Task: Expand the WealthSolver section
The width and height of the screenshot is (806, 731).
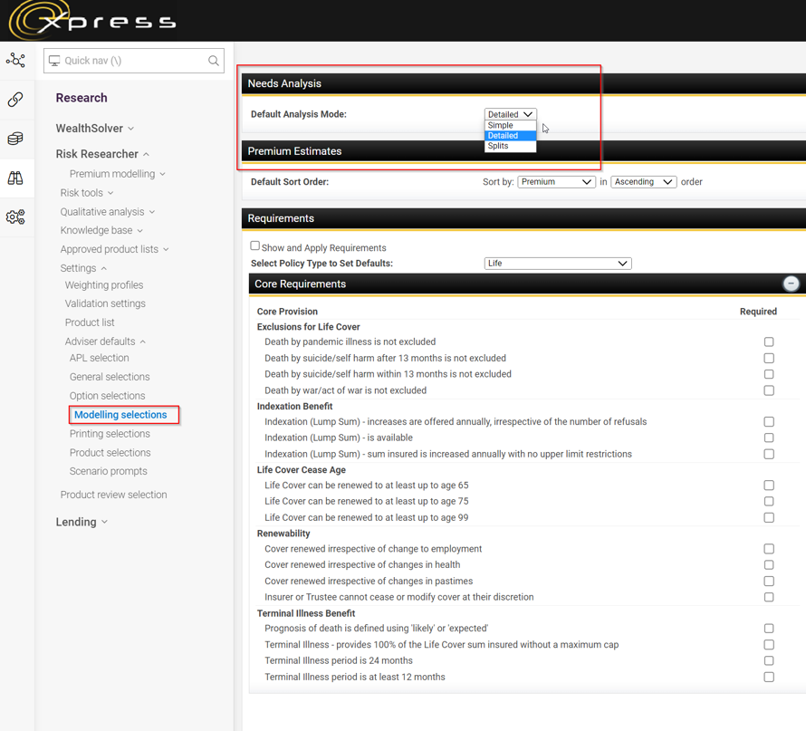Action: [94, 129]
